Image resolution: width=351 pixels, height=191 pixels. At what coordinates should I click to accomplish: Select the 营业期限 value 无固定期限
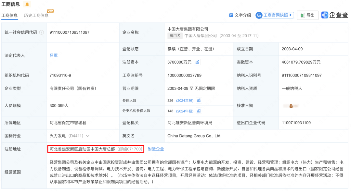pos(205,89)
